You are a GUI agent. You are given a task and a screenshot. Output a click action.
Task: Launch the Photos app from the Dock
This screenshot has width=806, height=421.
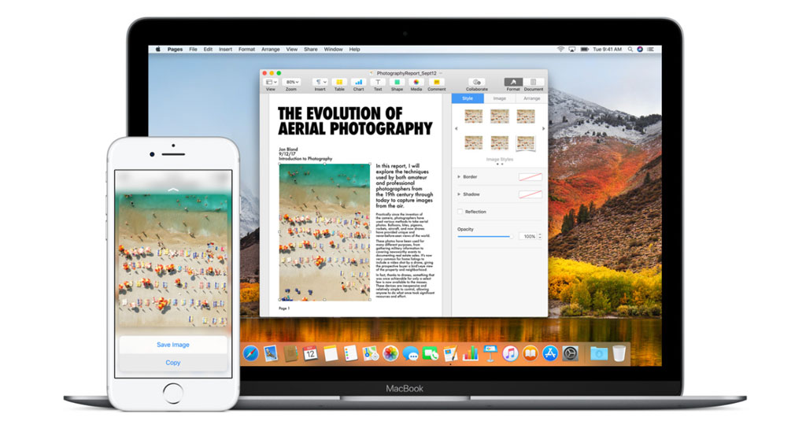point(390,353)
